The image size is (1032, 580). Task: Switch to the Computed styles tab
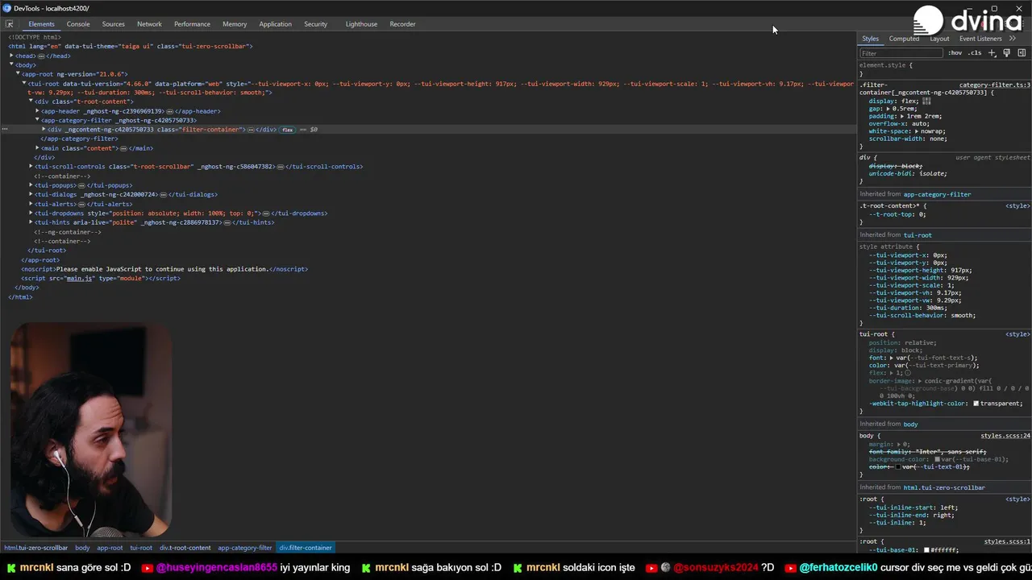904,39
